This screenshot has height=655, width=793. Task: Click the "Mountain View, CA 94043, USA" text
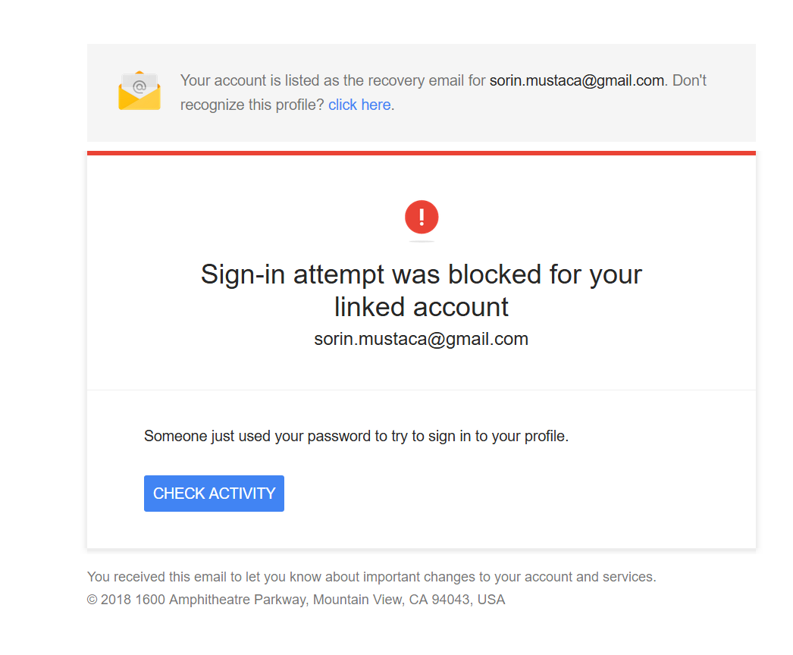click(409, 600)
